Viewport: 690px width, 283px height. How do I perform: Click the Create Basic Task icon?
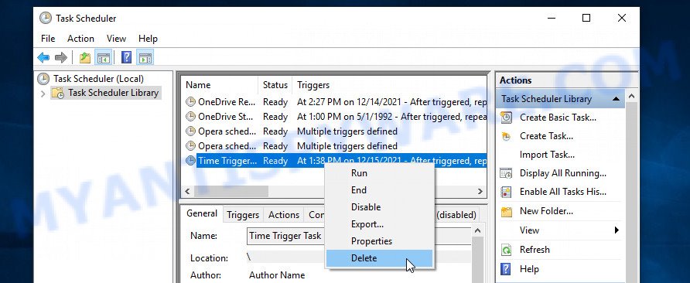(x=507, y=118)
